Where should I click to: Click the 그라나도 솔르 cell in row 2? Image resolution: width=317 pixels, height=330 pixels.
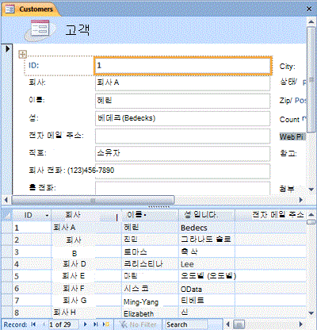tap(207, 240)
